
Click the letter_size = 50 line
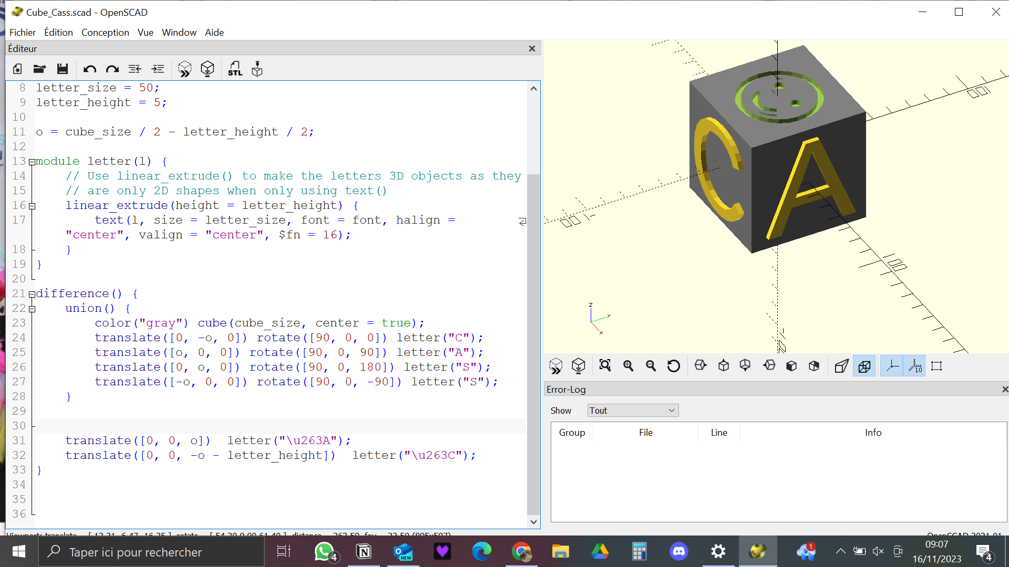(97, 88)
